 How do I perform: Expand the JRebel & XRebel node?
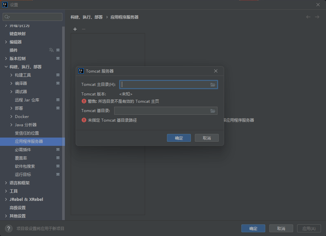(6, 199)
